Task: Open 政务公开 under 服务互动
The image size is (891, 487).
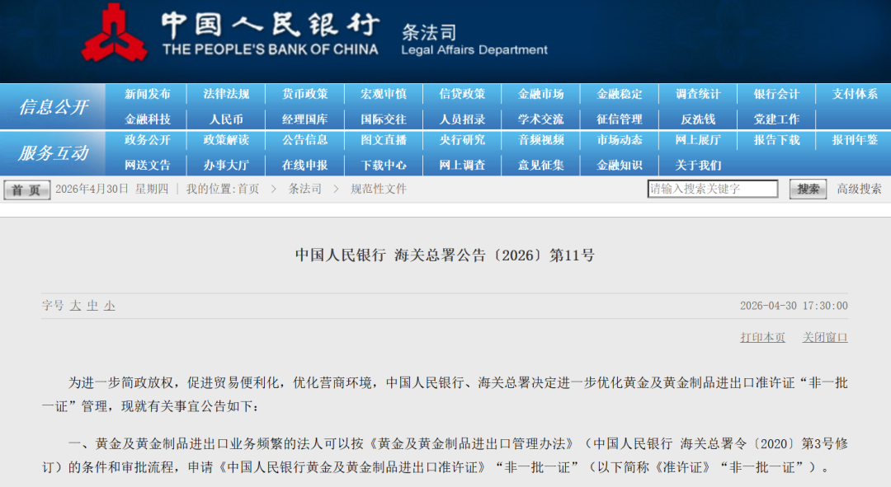Action: [x=148, y=140]
